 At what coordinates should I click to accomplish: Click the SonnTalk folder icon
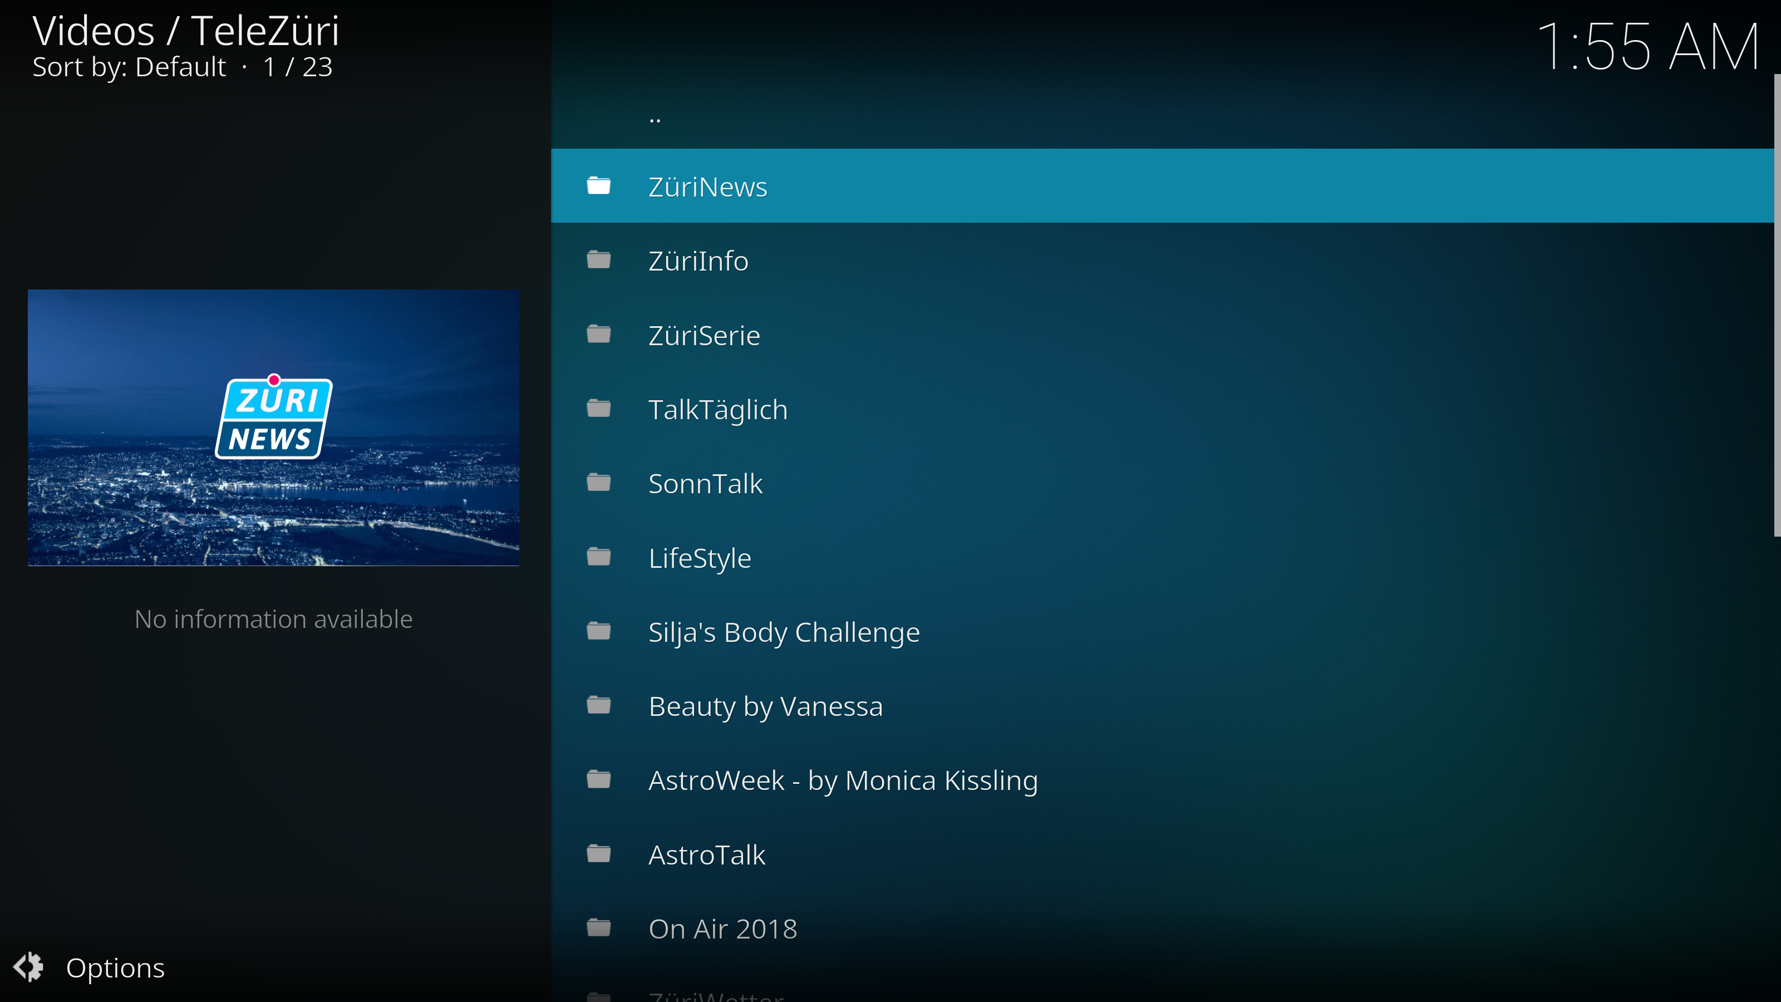click(x=599, y=483)
